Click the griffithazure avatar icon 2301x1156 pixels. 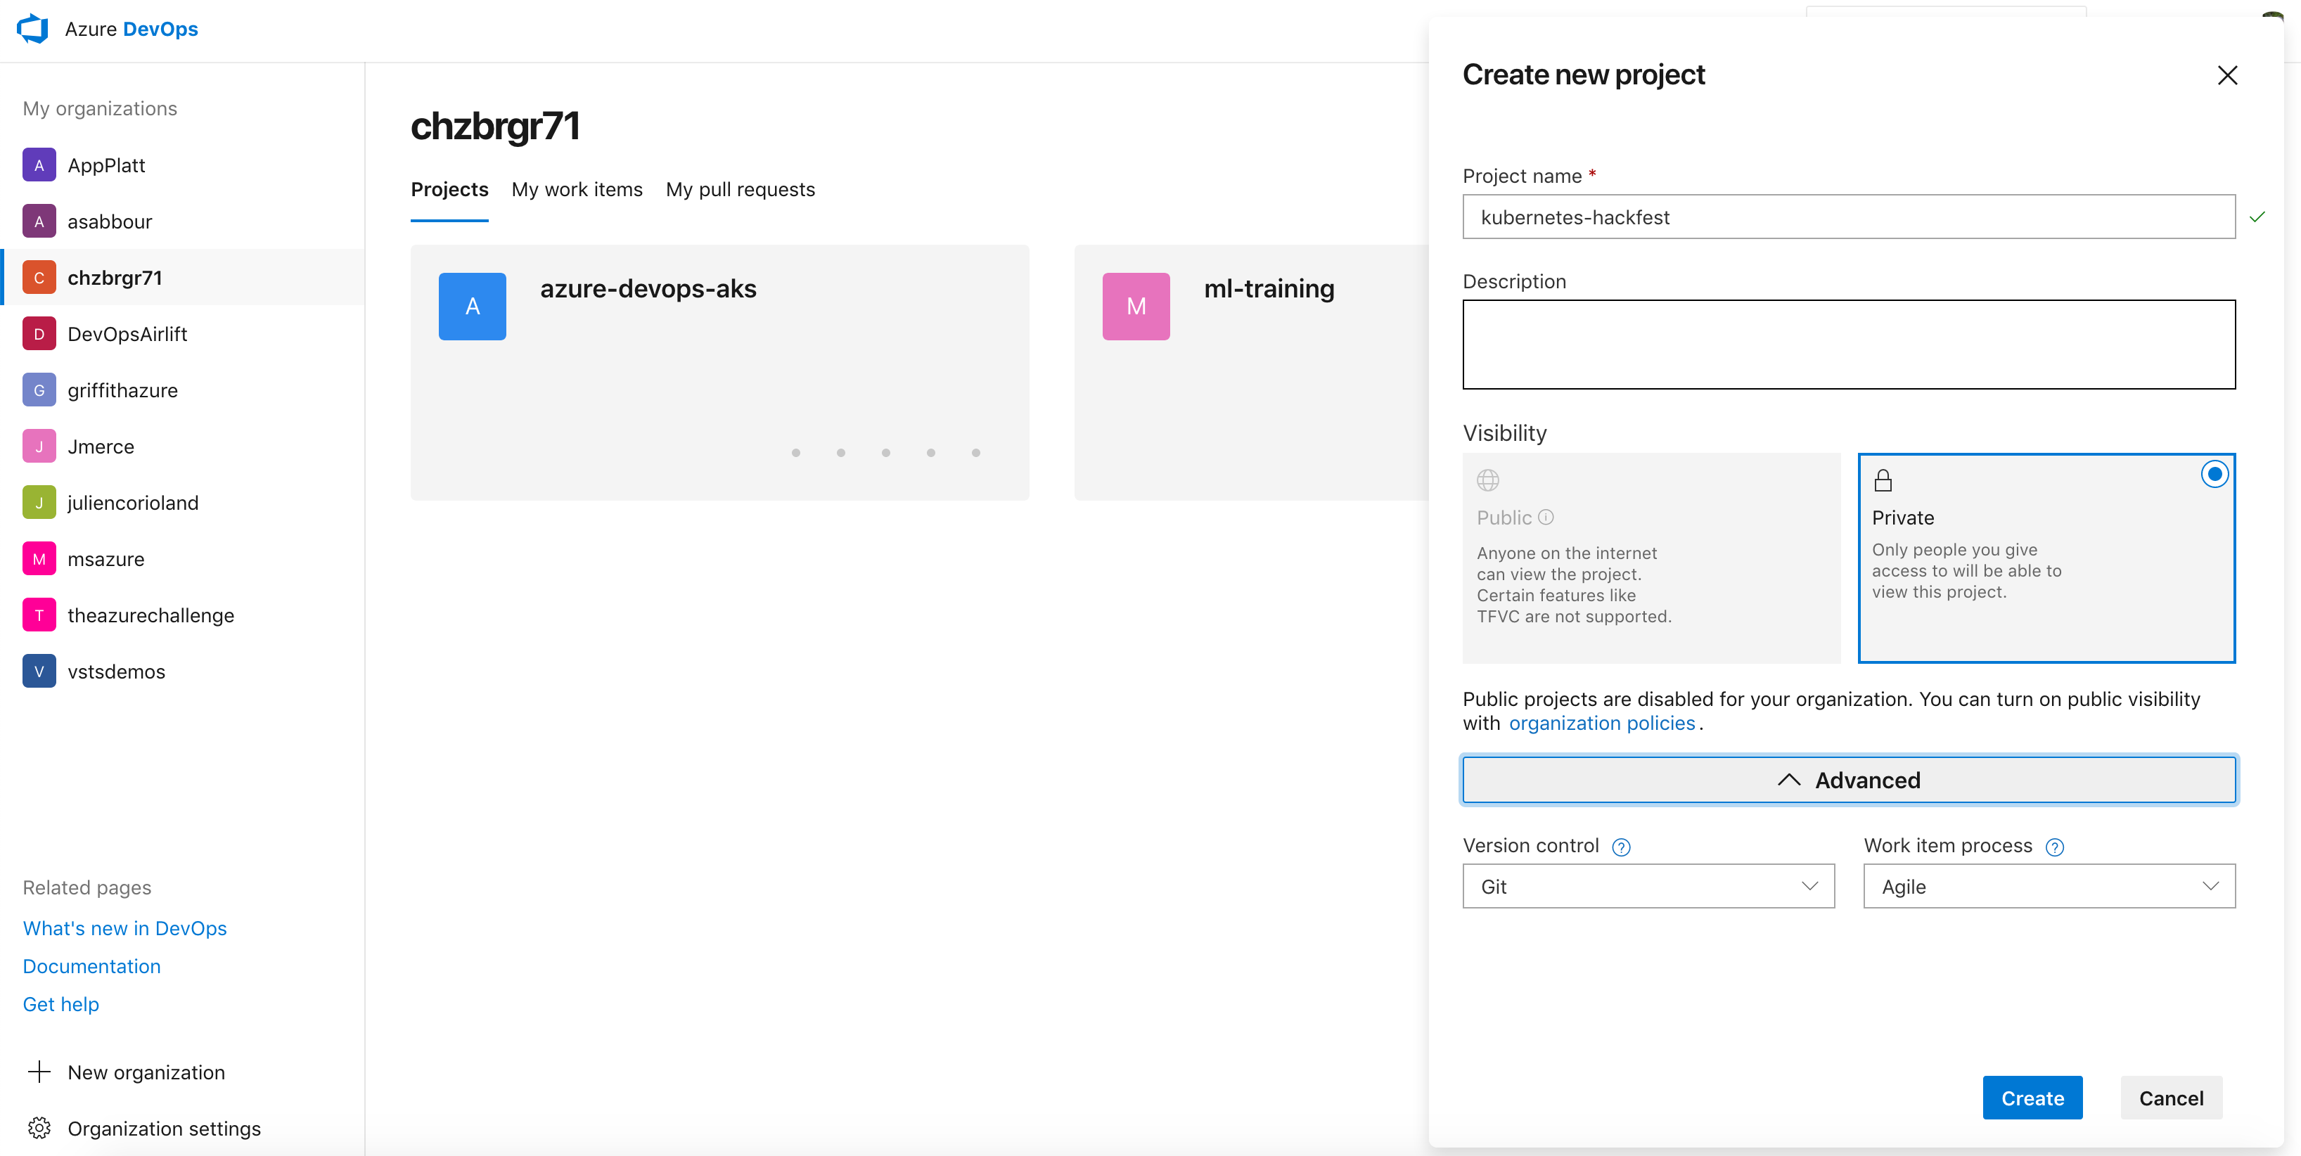39,390
